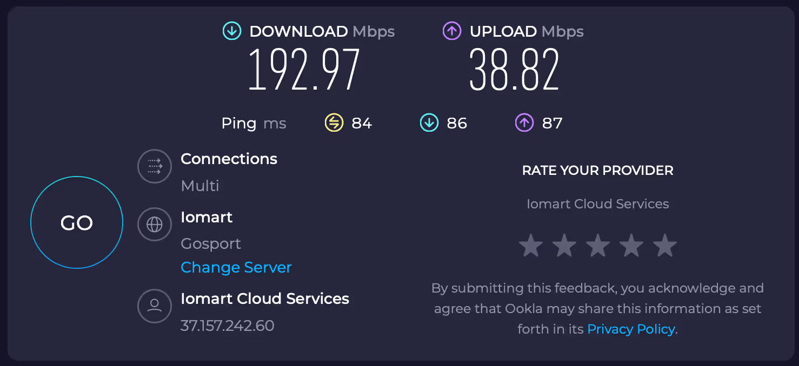The width and height of the screenshot is (799, 366).
Task: Click the IP address 37.157.242.60
Action: [228, 326]
